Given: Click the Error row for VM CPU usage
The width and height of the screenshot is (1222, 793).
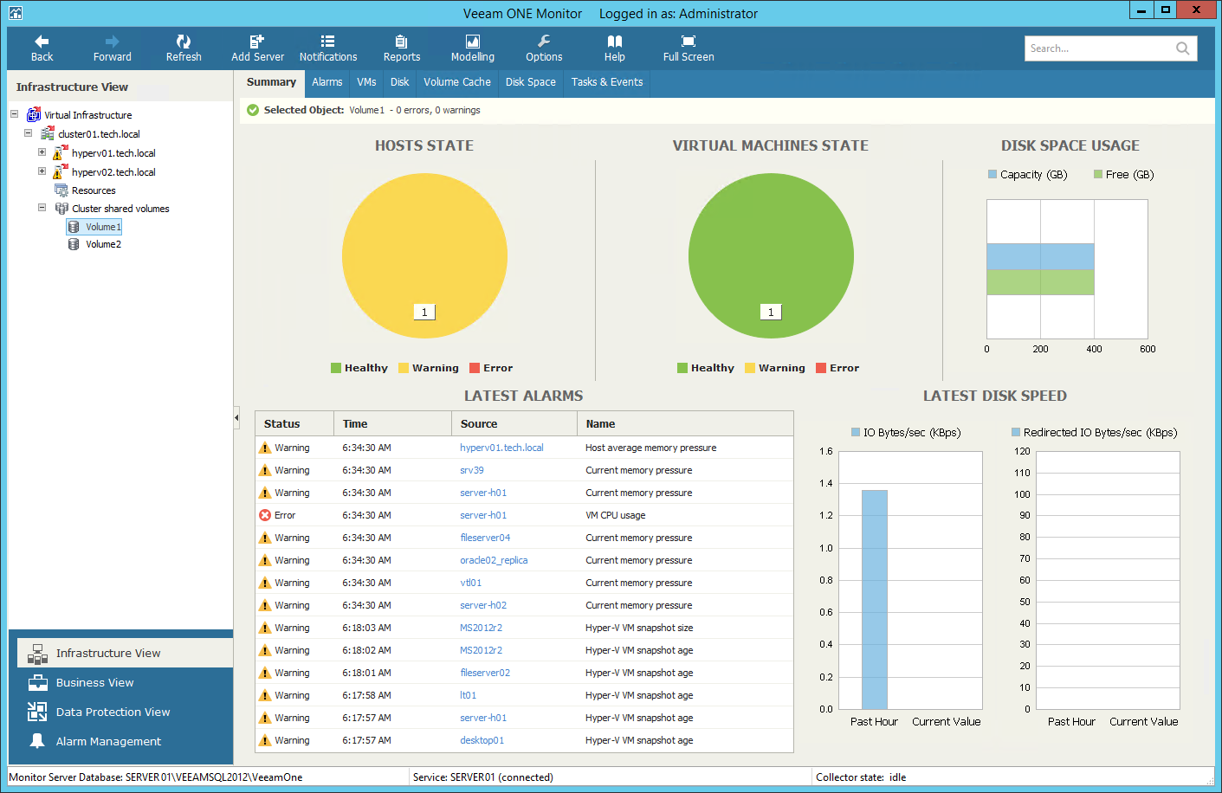Looking at the screenshot, I should tap(524, 515).
